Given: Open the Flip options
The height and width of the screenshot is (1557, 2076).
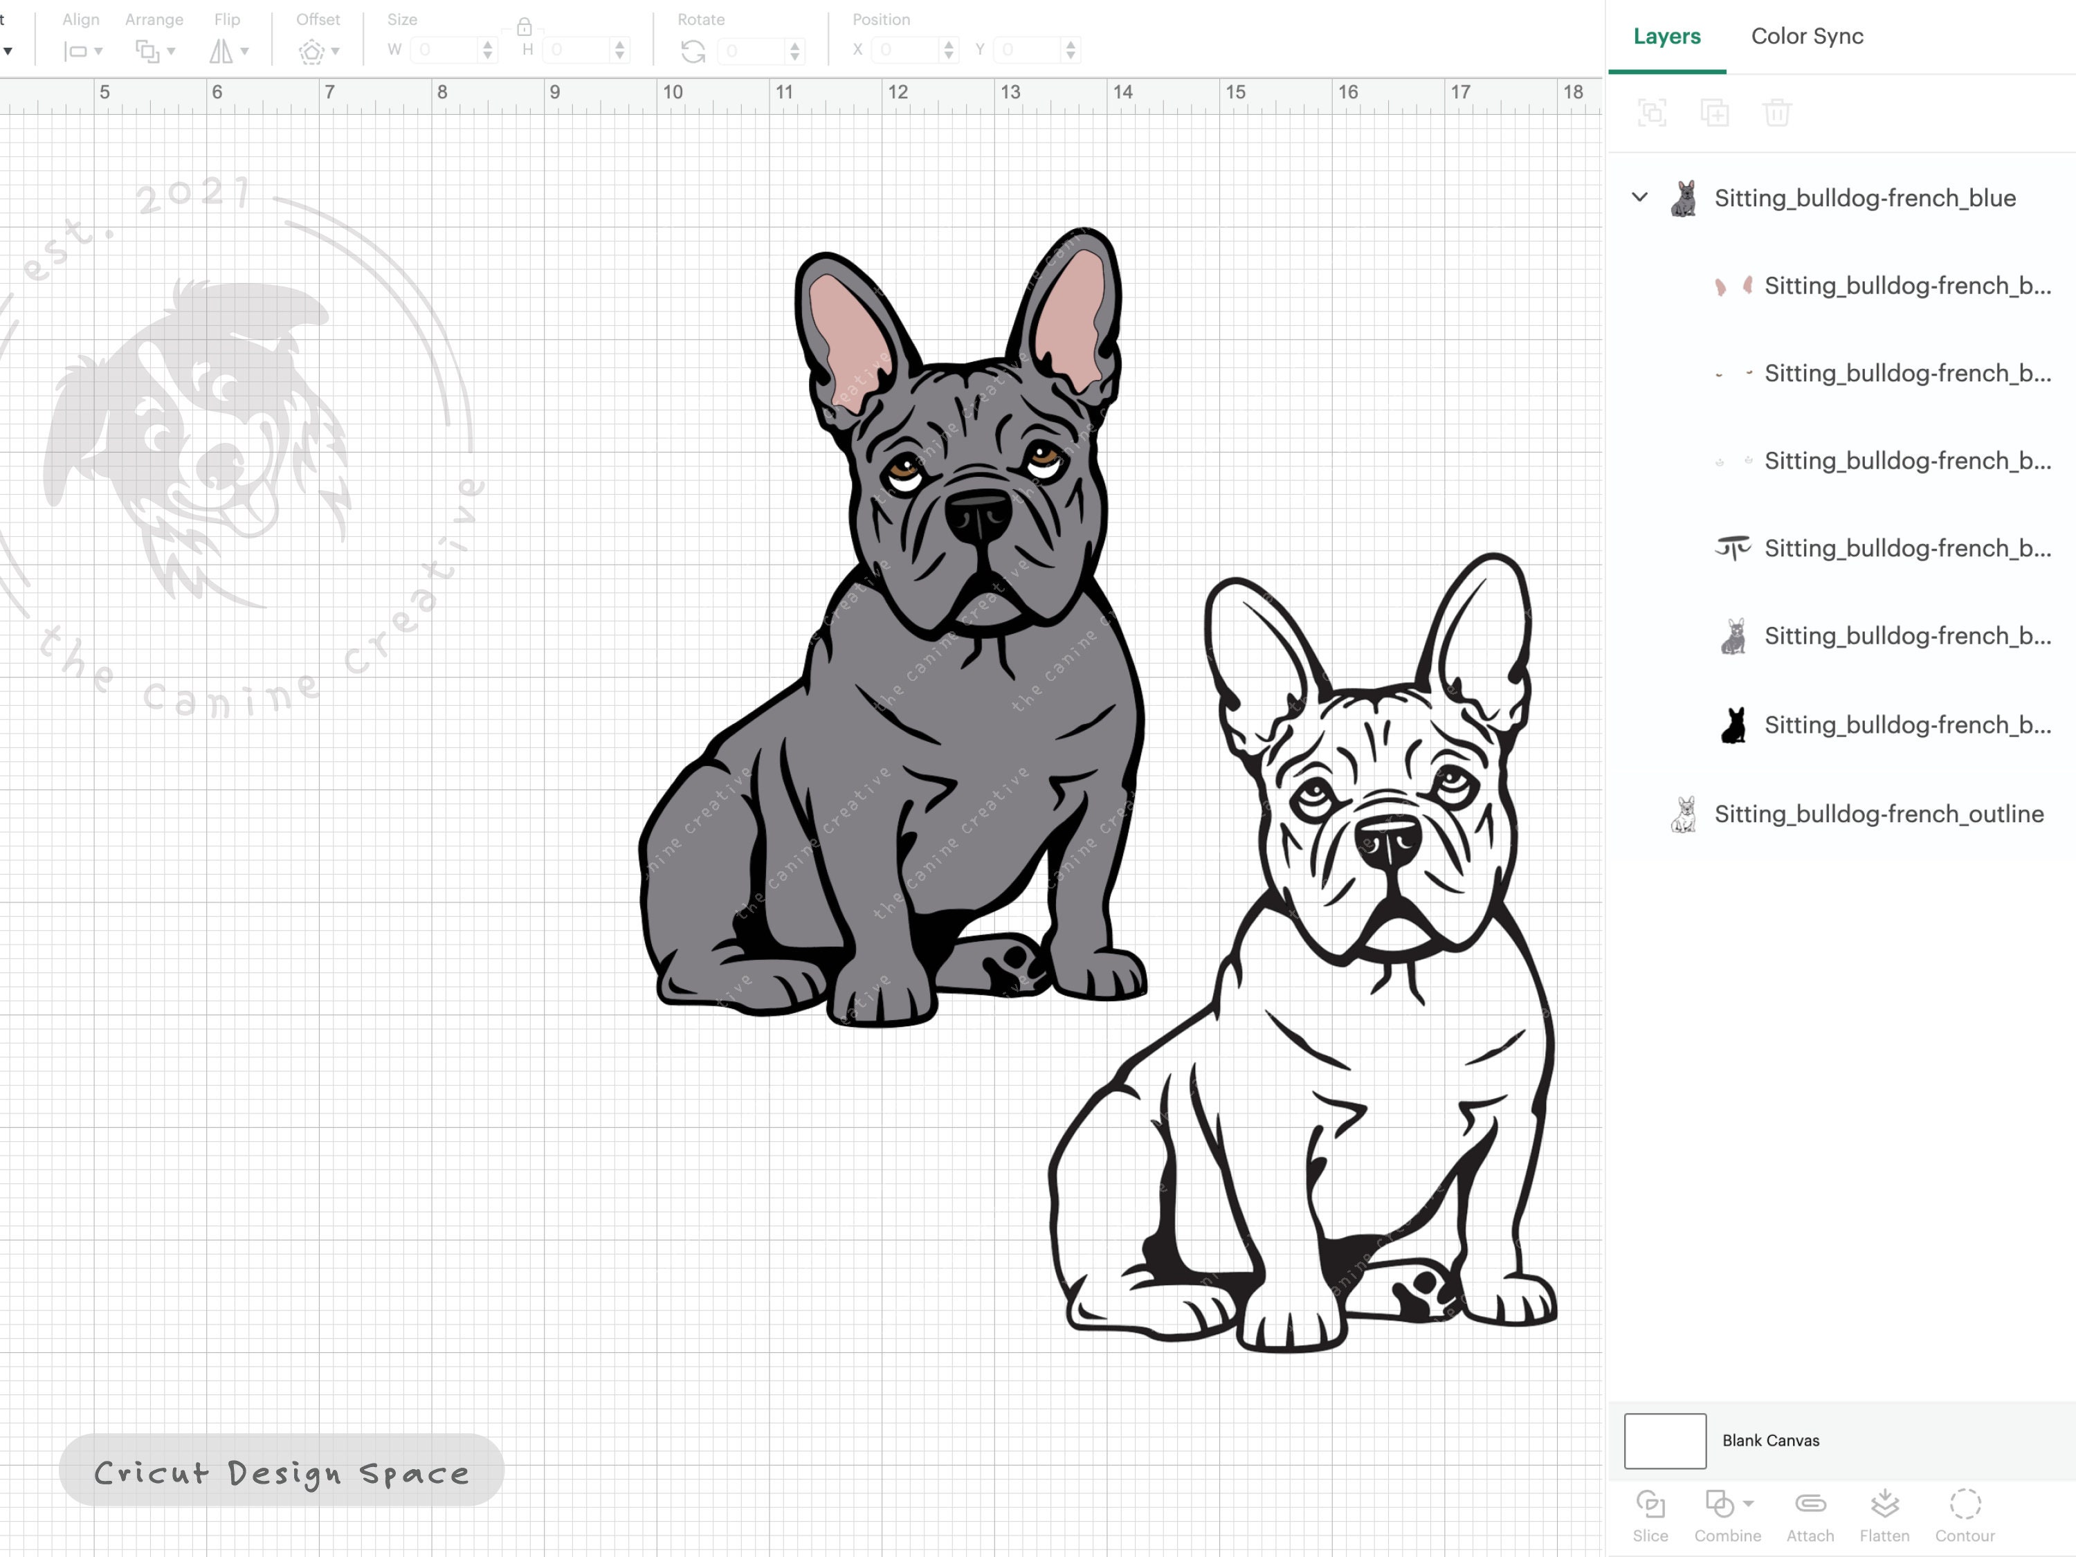Looking at the screenshot, I should [228, 52].
